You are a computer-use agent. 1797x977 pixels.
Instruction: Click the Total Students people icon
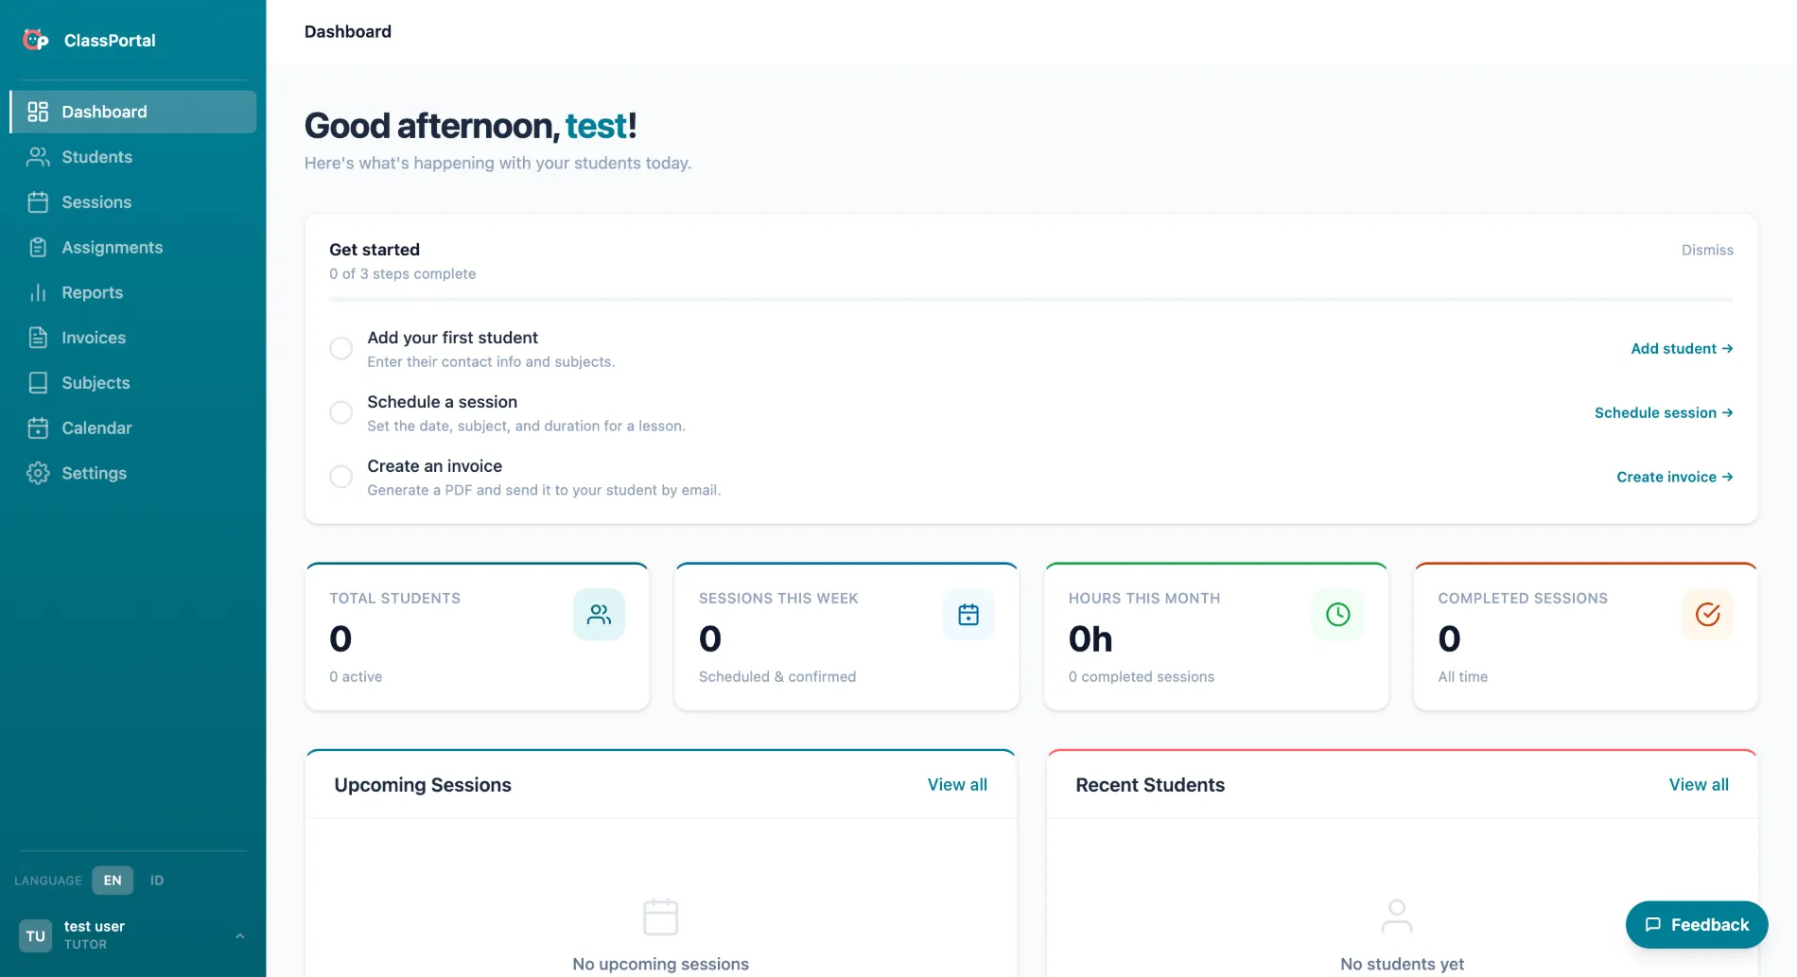[599, 615]
